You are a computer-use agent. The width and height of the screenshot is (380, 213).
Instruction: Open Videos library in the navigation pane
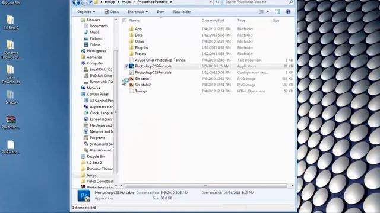tap(95, 45)
